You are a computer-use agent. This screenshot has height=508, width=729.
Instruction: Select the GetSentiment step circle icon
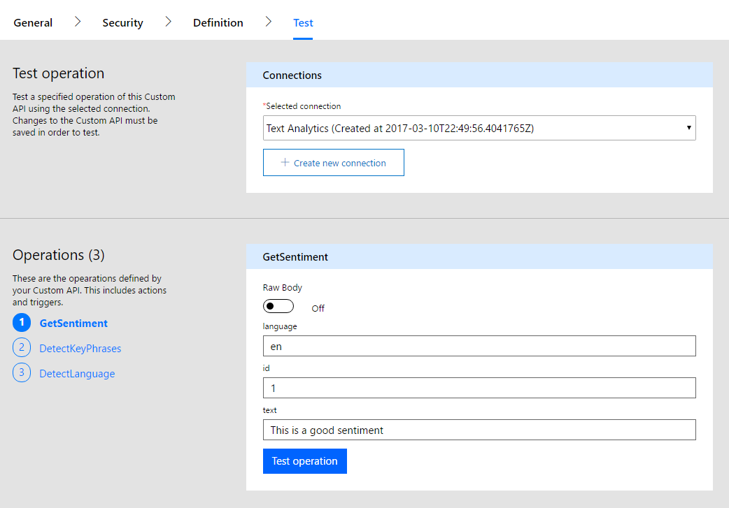pyautogui.click(x=20, y=323)
